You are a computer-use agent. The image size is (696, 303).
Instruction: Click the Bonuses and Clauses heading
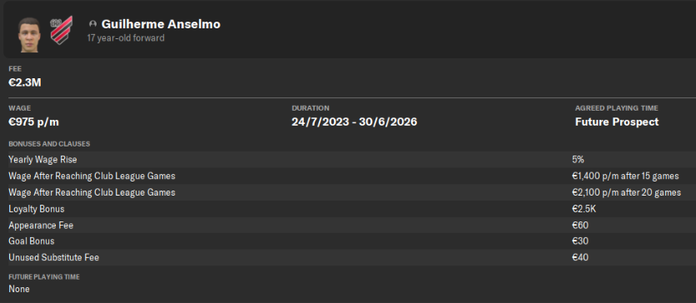click(x=49, y=144)
